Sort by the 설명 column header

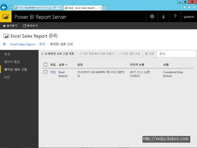(x=63, y=65)
